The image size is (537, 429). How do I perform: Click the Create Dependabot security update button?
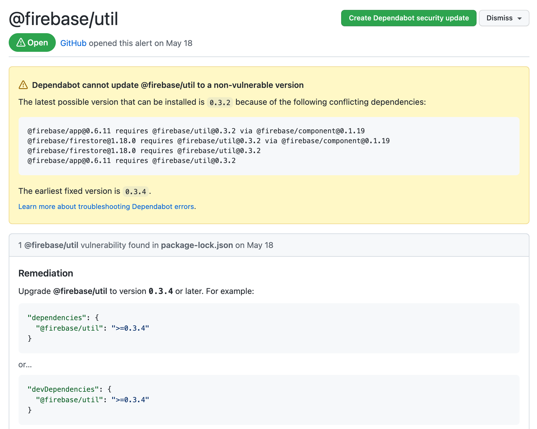pos(409,18)
